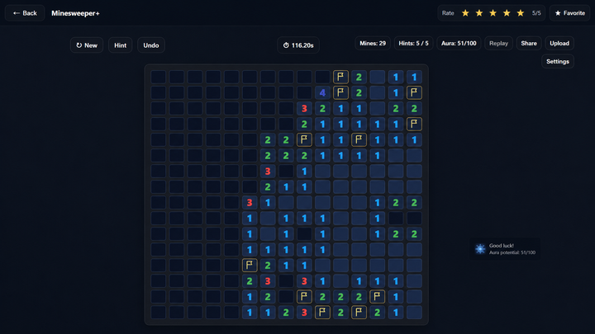This screenshot has width=595, height=334.
Task: Rate one star with the first star
Action: tap(465, 13)
